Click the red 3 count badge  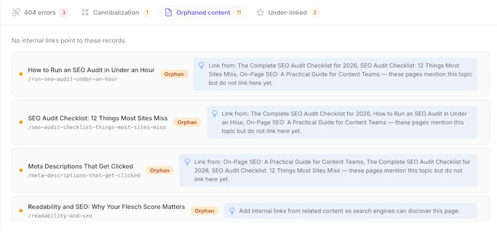point(64,12)
